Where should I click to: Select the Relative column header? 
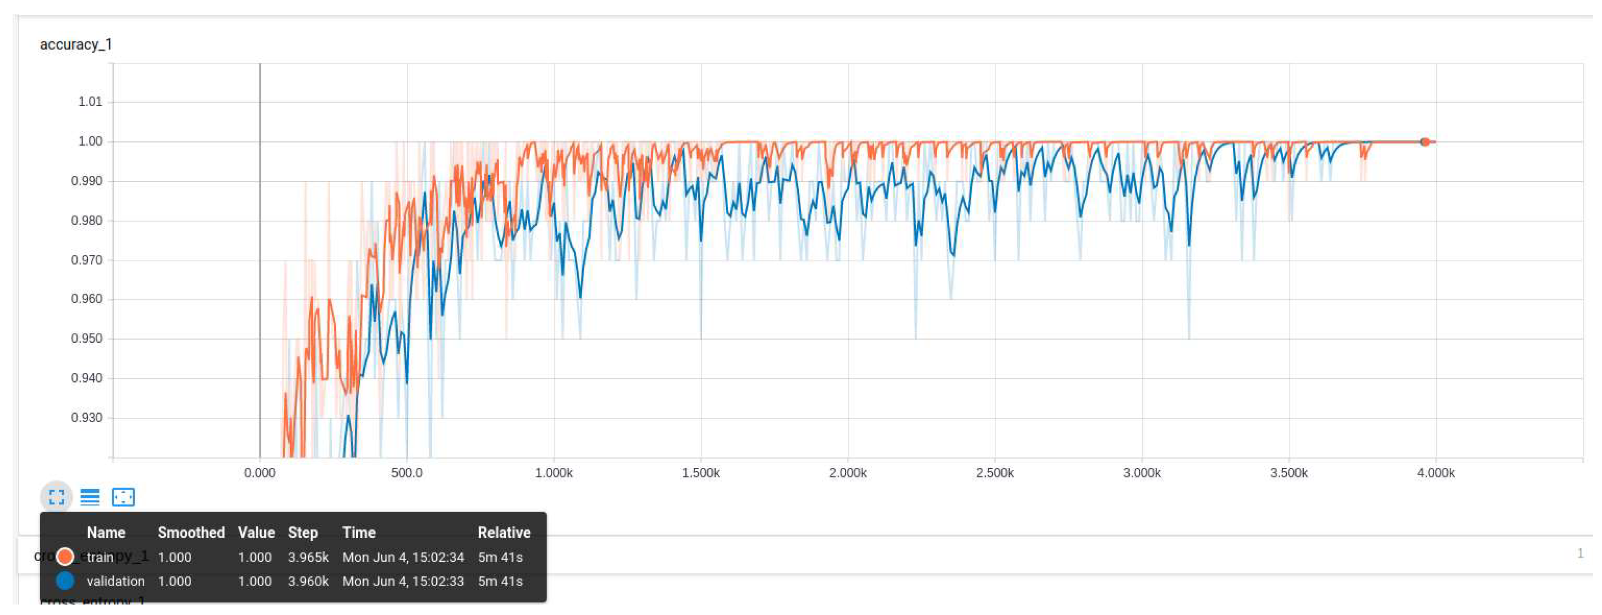click(x=504, y=533)
